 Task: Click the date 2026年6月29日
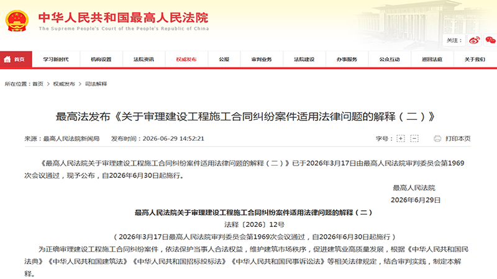pos(416,200)
